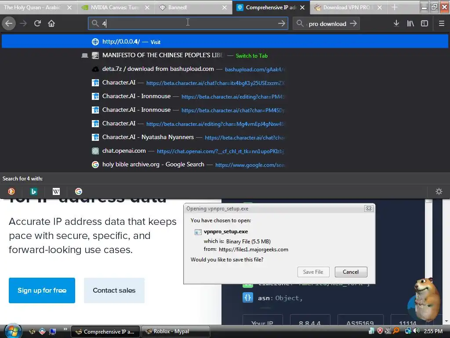The width and height of the screenshot is (450, 338).
Task: Click Save File in download dialog
Action: coord(313,272)
